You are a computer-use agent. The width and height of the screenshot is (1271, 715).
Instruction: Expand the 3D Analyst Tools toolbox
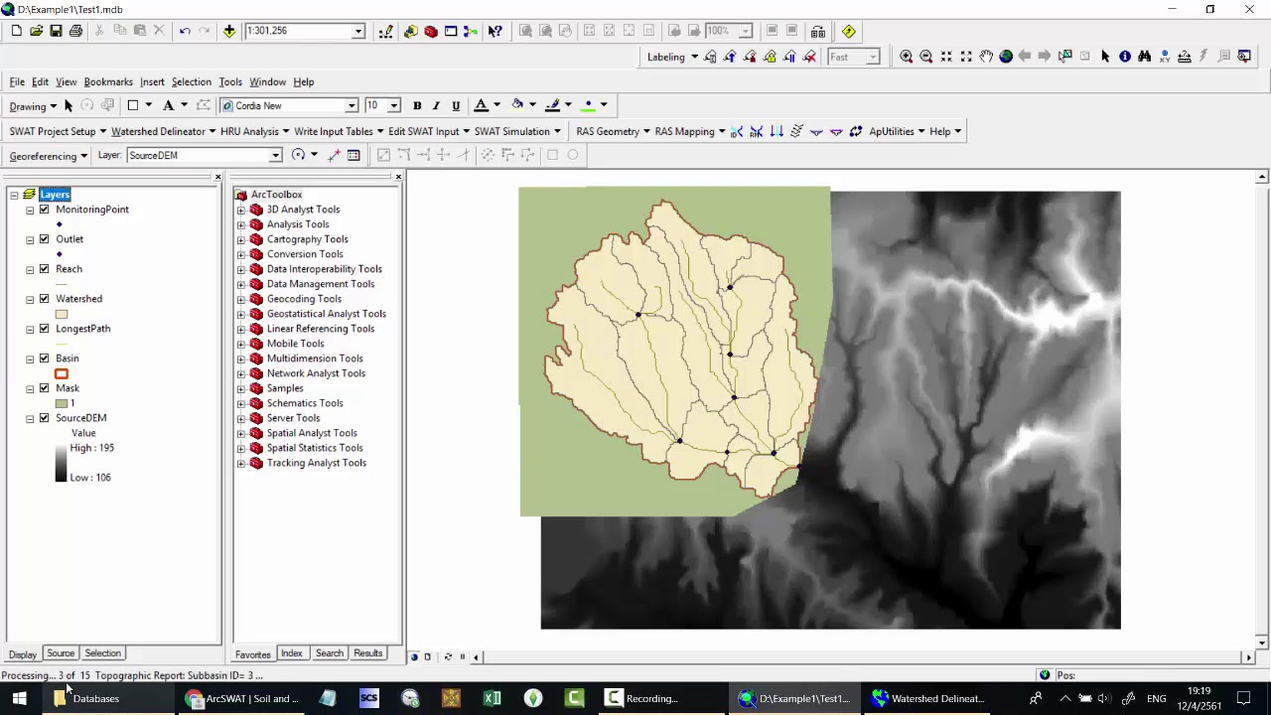point(240,210)
